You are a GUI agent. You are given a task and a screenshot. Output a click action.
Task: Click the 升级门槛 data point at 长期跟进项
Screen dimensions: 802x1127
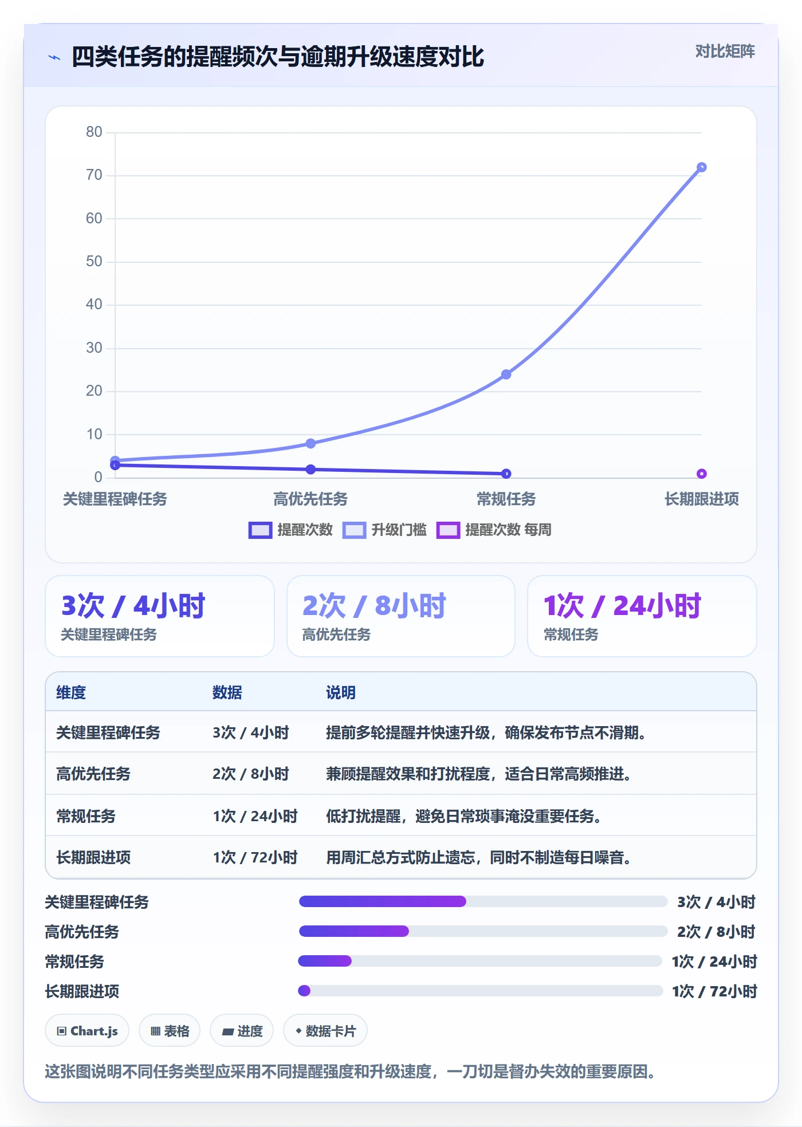coord(701,167)
